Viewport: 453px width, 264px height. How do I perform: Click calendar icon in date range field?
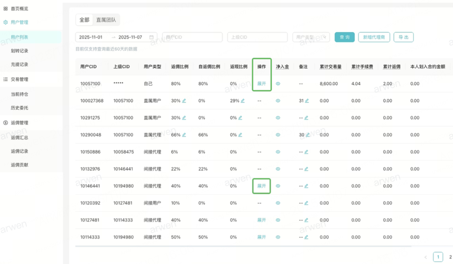[151, 37]
